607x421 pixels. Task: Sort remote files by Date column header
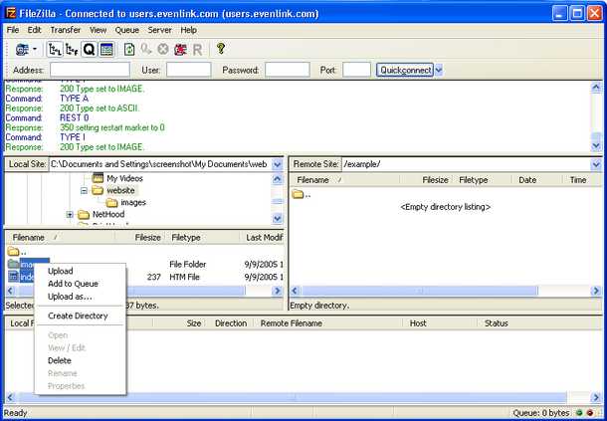[537, 180]
